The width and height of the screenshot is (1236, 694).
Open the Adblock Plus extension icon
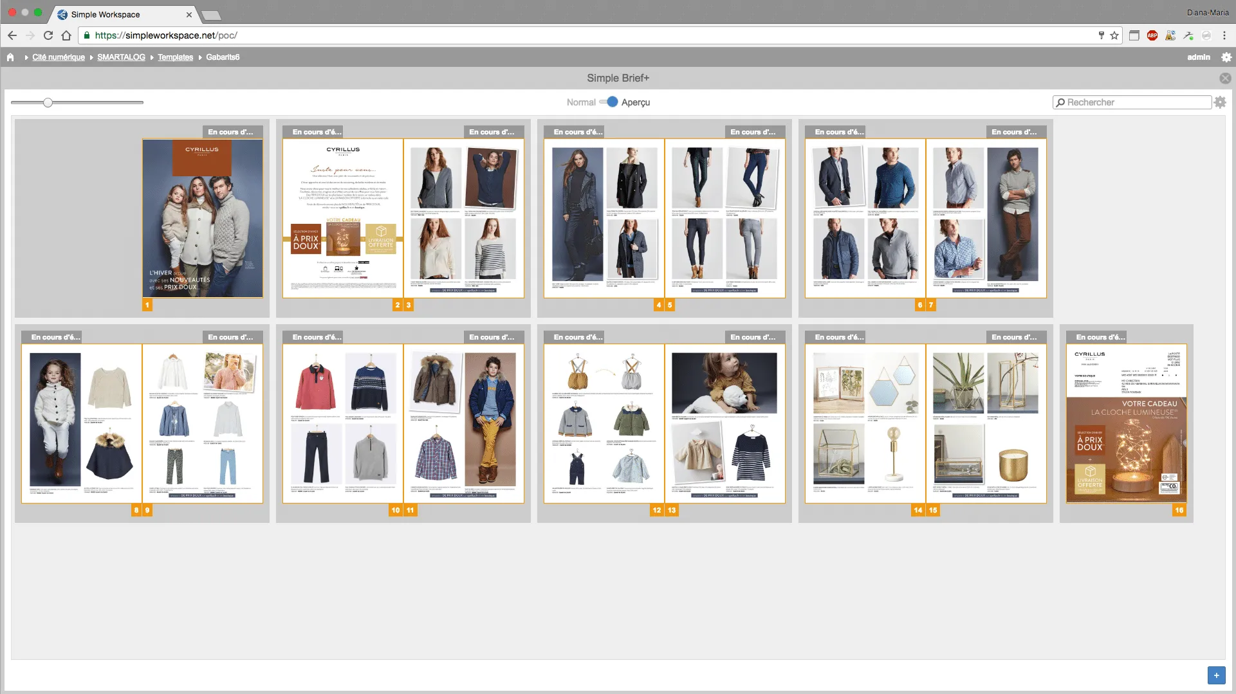click(x=1152, y=35)
